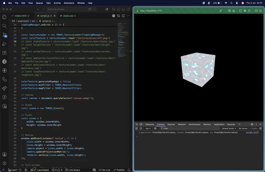Image resolution: width=265 pixels, height=172 pixels.
Task: Toggle the secondary sidebar in VS Code
Action: (128, 9)
